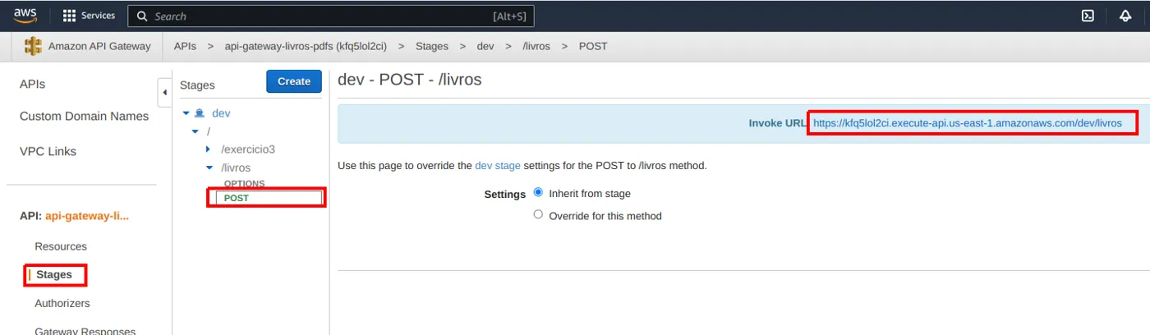Expand the /exercicio3 resource node
Screen dimensions: 1150x335
[208, 149]
